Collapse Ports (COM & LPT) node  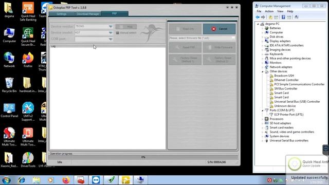coord(262,110)
